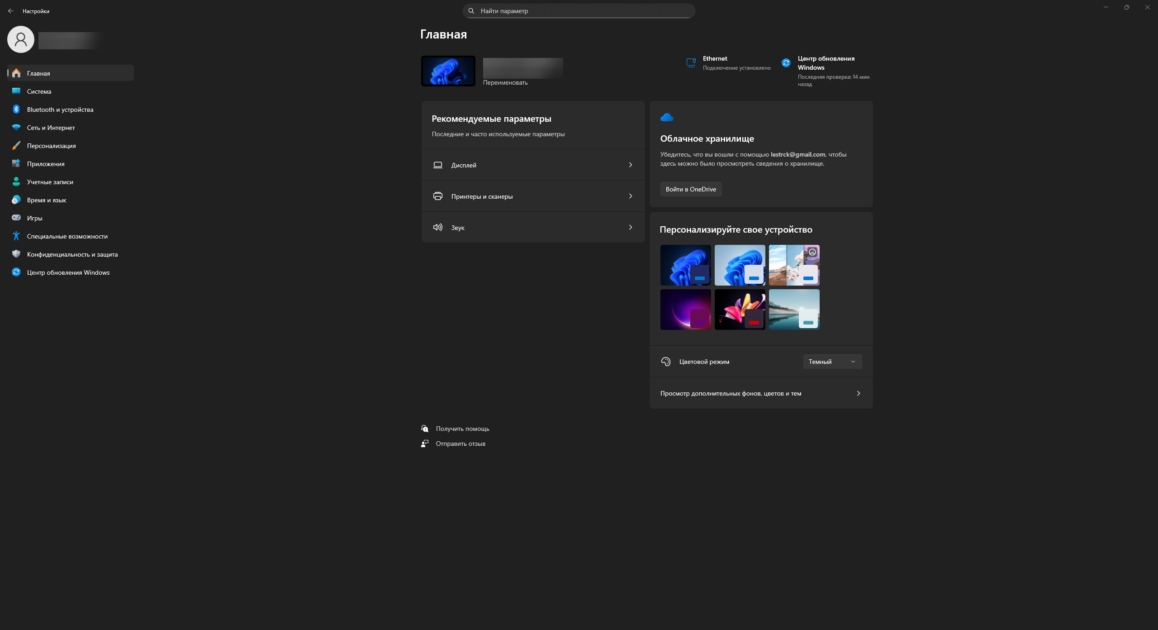Apply the colorful flower dark theme
1158x630 pixels.
(740, 310)
